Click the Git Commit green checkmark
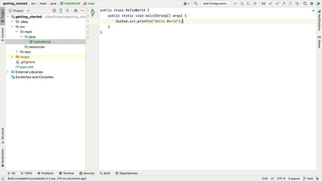The image size is (322, 181). pos(277,4)
